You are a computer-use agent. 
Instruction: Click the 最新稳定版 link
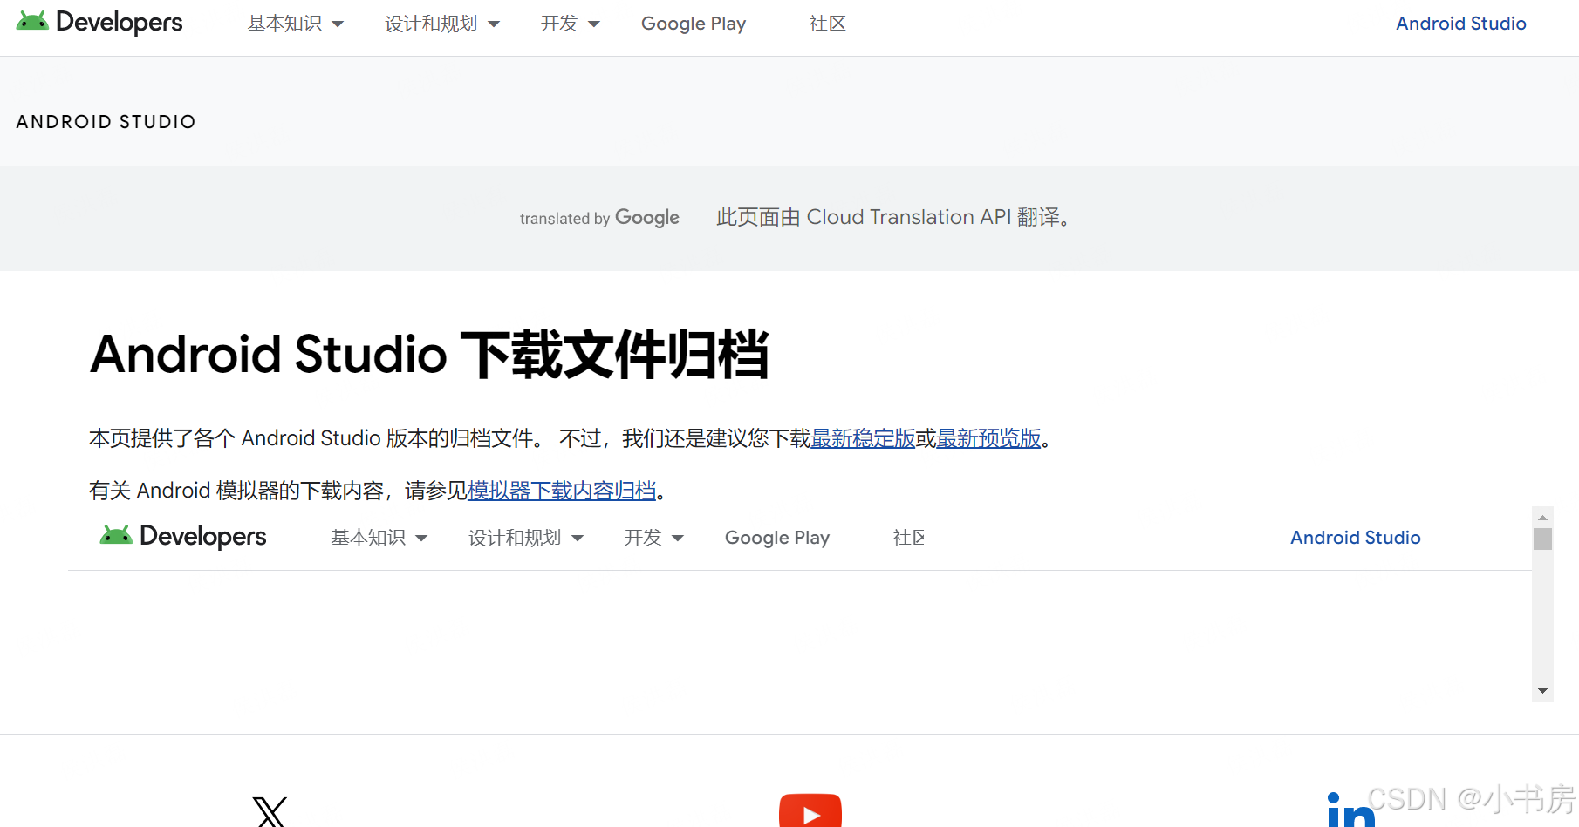(864, 438)
